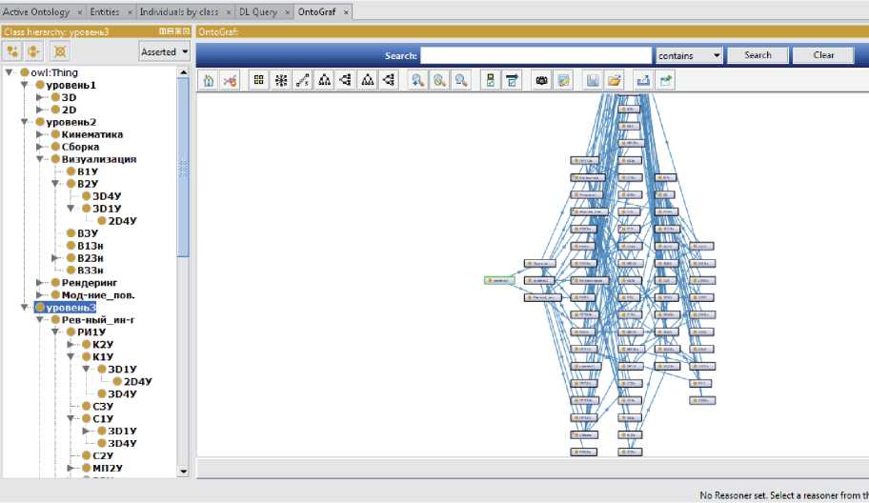Apply the horizontal tree layout icon
Viewport: 869px width, 503px height.
pos(346,80)
